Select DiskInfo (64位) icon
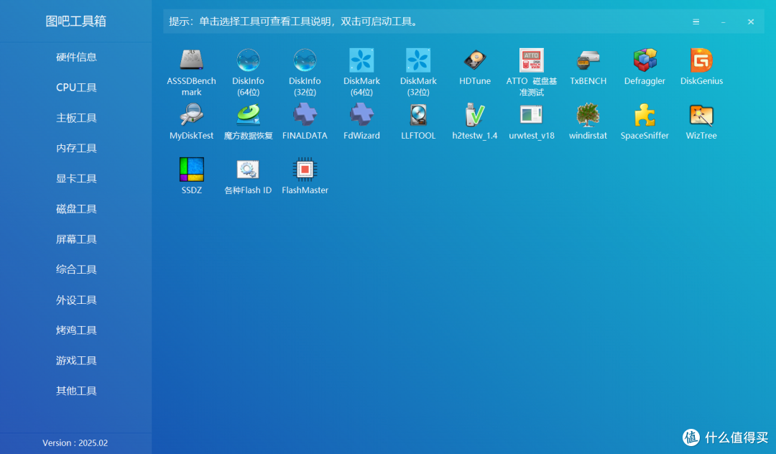Screen dimensions: 776x454 248,60
